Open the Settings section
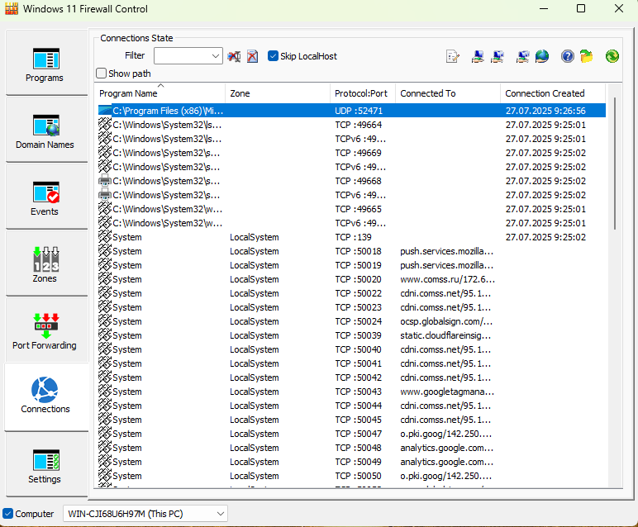 coord(45,465)
